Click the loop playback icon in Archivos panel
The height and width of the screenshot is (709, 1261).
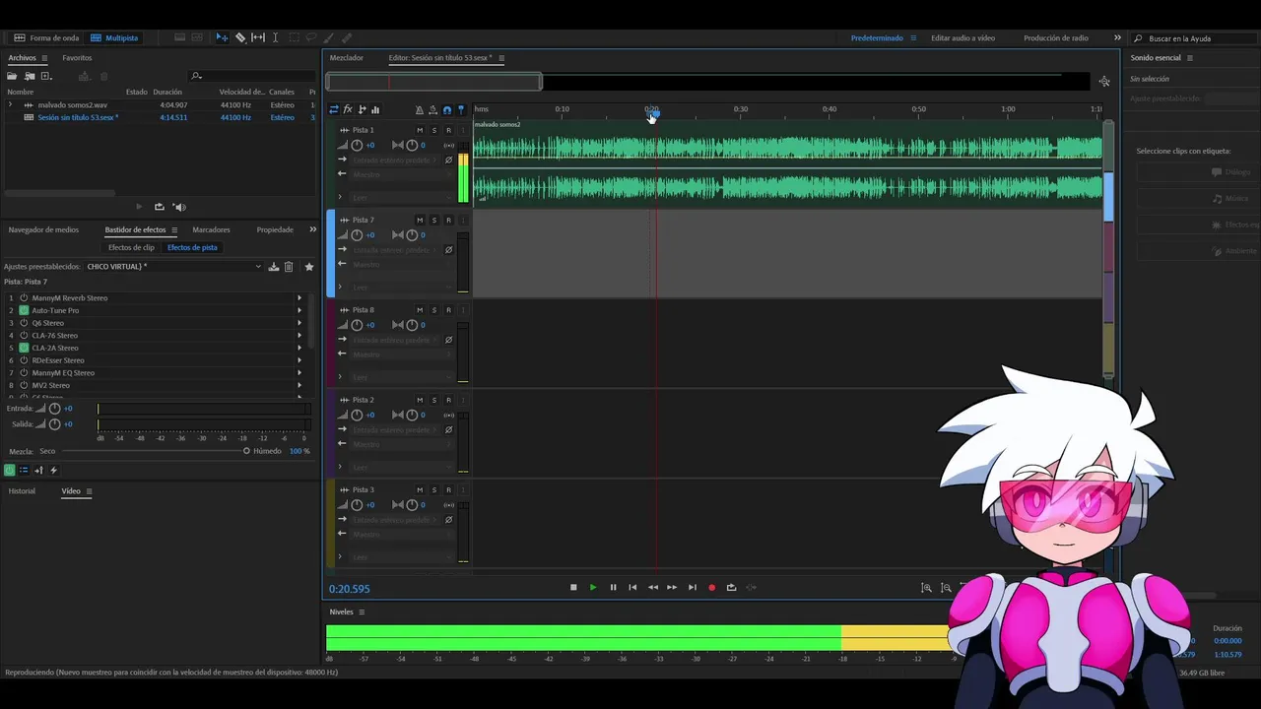click(x=159, y=207)
